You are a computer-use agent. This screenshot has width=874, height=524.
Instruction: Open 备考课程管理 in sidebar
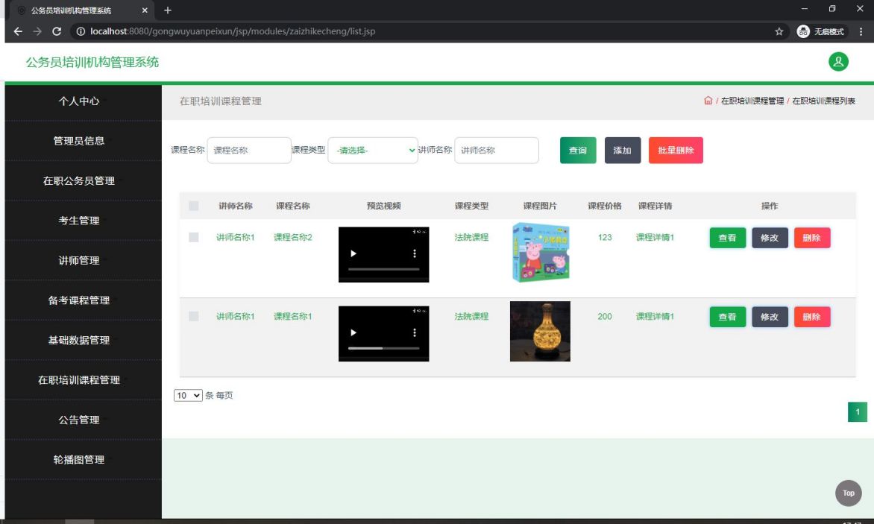coord(78,300)
